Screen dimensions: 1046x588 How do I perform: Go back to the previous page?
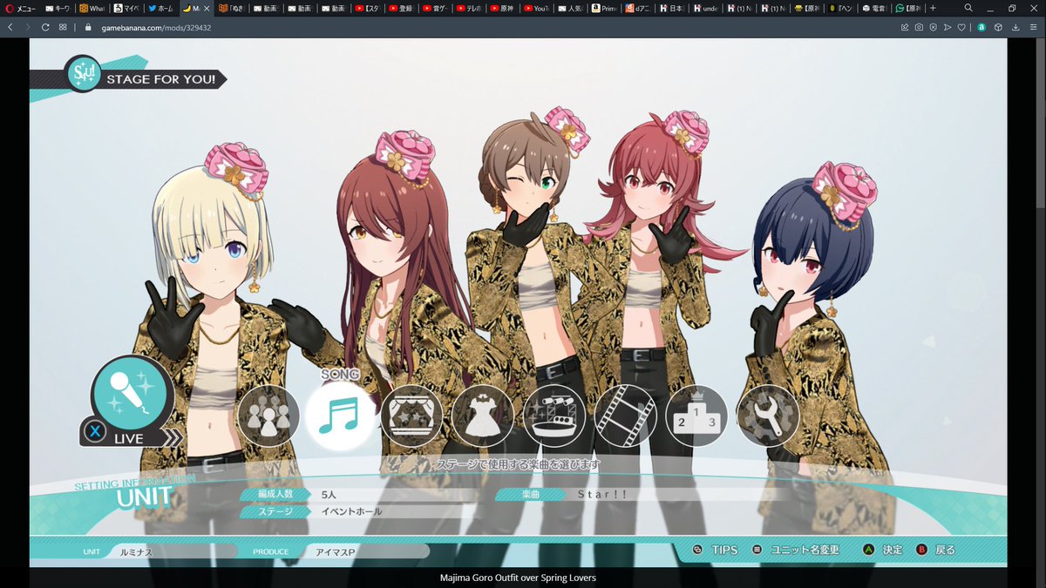(x=10, y=27)
